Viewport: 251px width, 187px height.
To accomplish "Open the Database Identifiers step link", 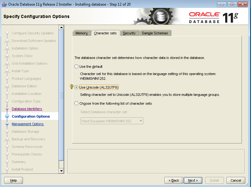I will (x=27, y=109).
